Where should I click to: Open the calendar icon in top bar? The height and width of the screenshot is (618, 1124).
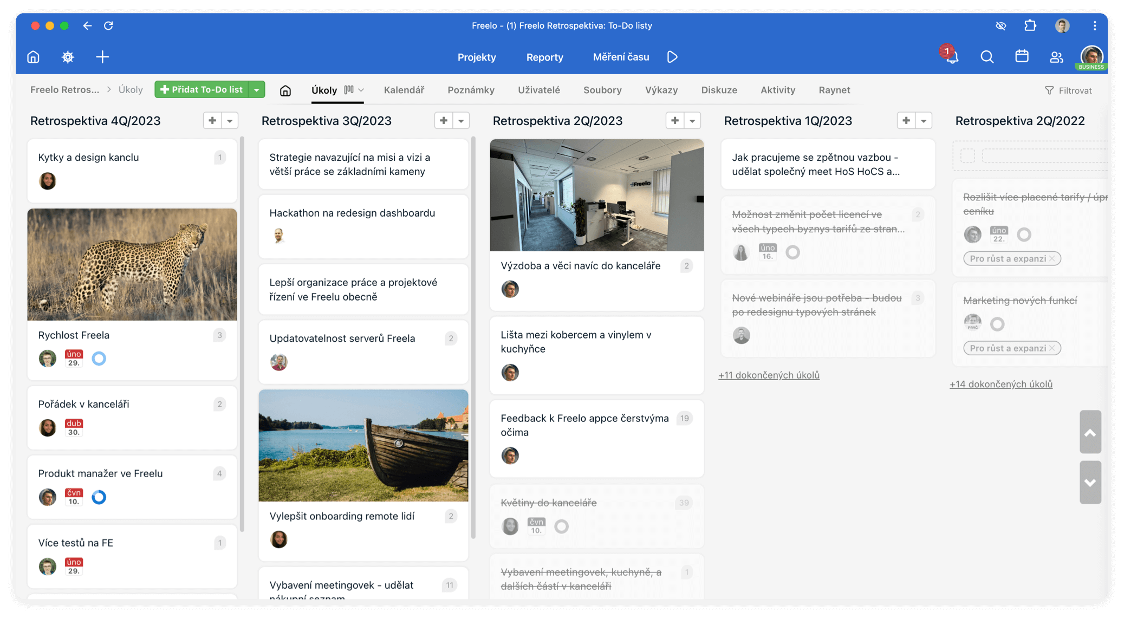point(1022,56)
